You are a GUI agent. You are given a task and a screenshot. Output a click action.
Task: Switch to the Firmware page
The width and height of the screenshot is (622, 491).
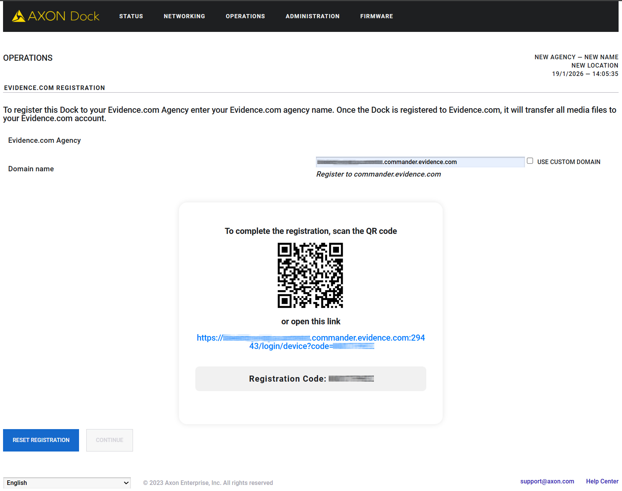coord(376,16)
